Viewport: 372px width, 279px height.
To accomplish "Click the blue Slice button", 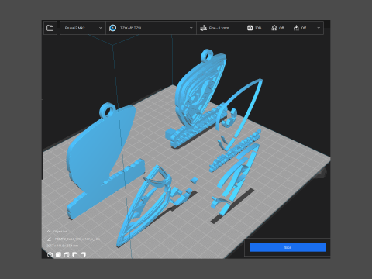I will tap(288, 247).
